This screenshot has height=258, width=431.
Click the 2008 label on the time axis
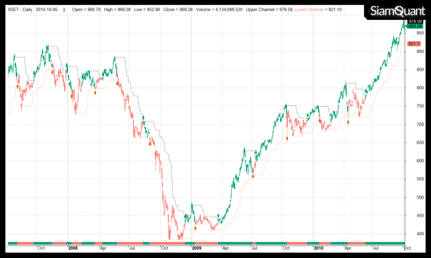pyautogui.click(x=73, y=248)
